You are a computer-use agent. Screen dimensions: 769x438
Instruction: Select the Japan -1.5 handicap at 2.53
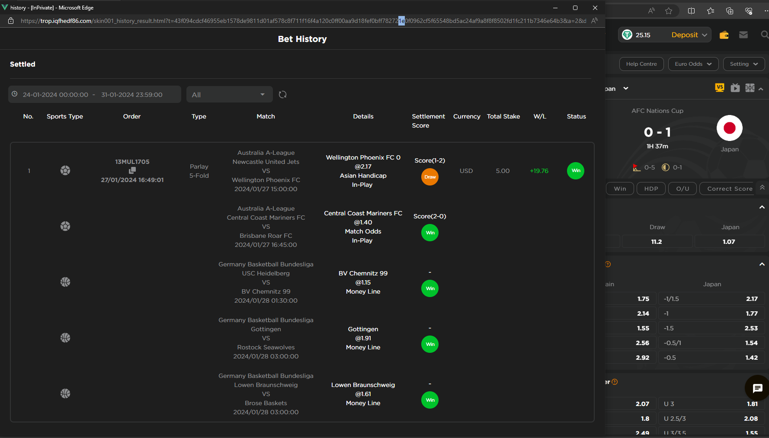(x=711, y=328)
